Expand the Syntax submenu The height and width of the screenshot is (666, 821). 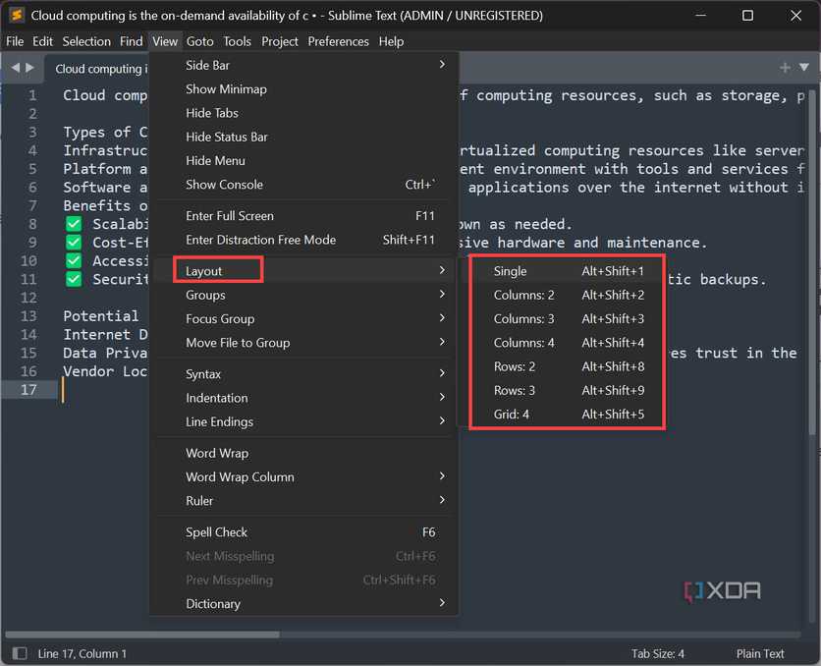[304, 374]
